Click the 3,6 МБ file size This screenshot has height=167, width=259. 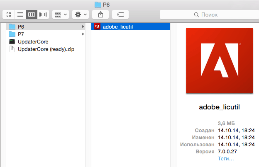[x=226, y=123]
